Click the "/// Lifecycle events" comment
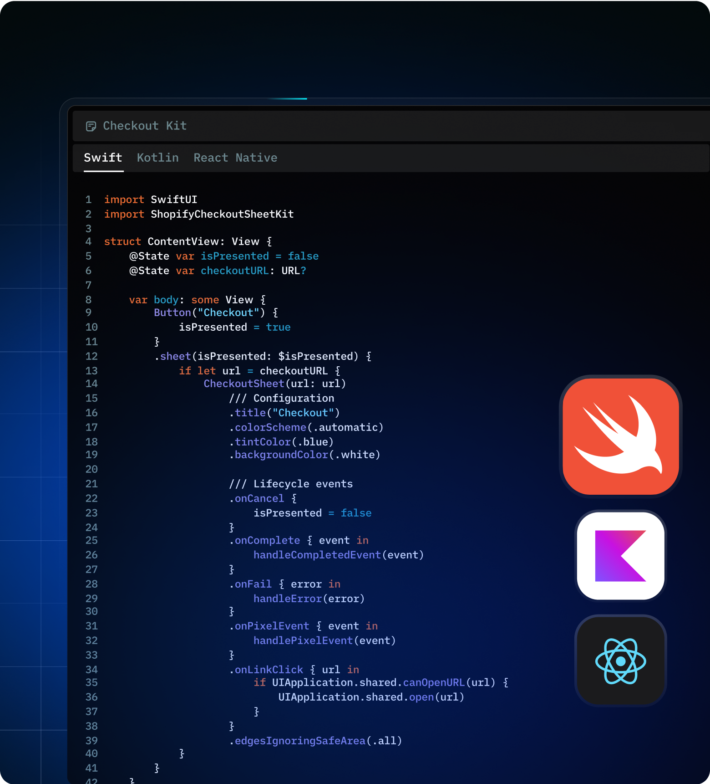The width and height of the screenshot is (710, 784). click(x=291, y=484)
